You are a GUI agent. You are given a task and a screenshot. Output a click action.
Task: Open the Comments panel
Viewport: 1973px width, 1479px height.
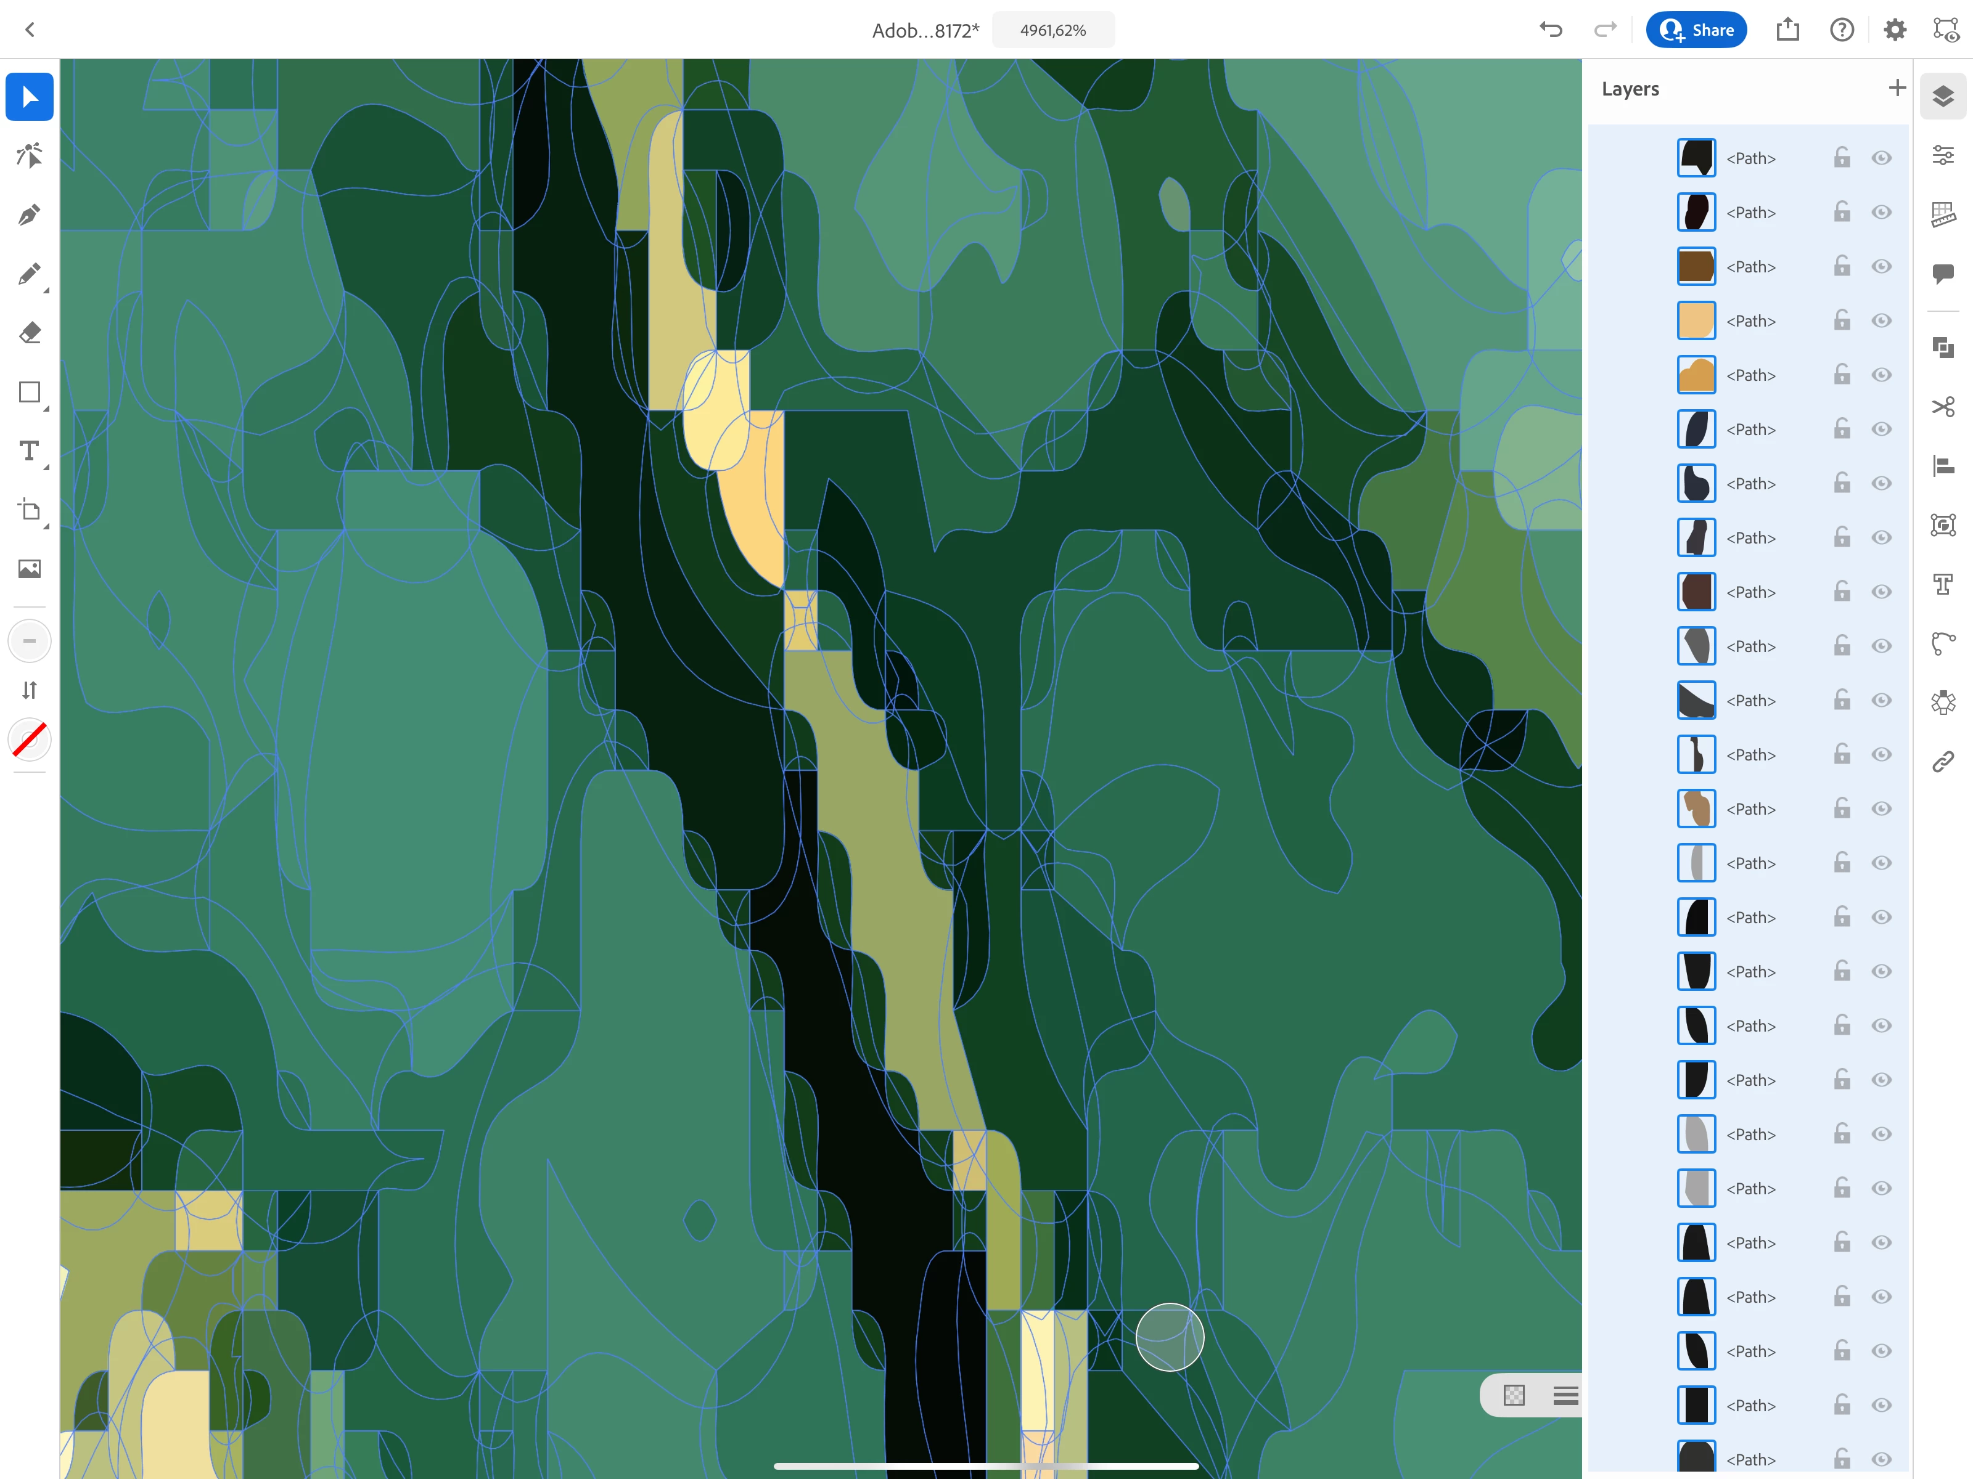(1943, 273)
